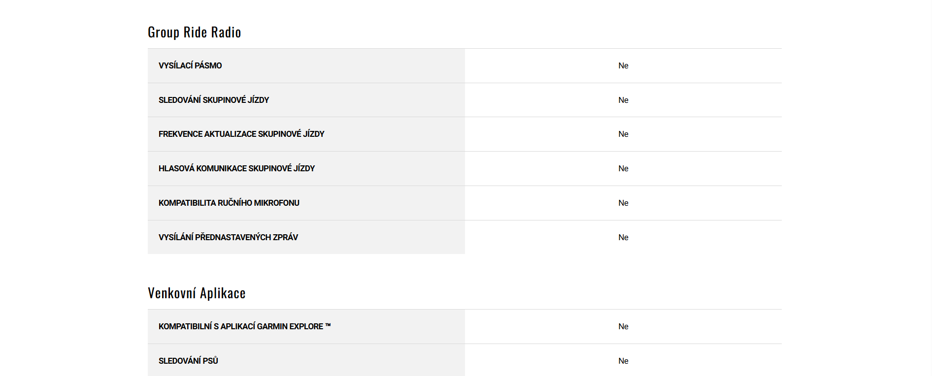The width and height of the screenshot is (932, 376).
Task: Select Kompatibilita ručního mikrofonu label
Action: pos(229,203)
